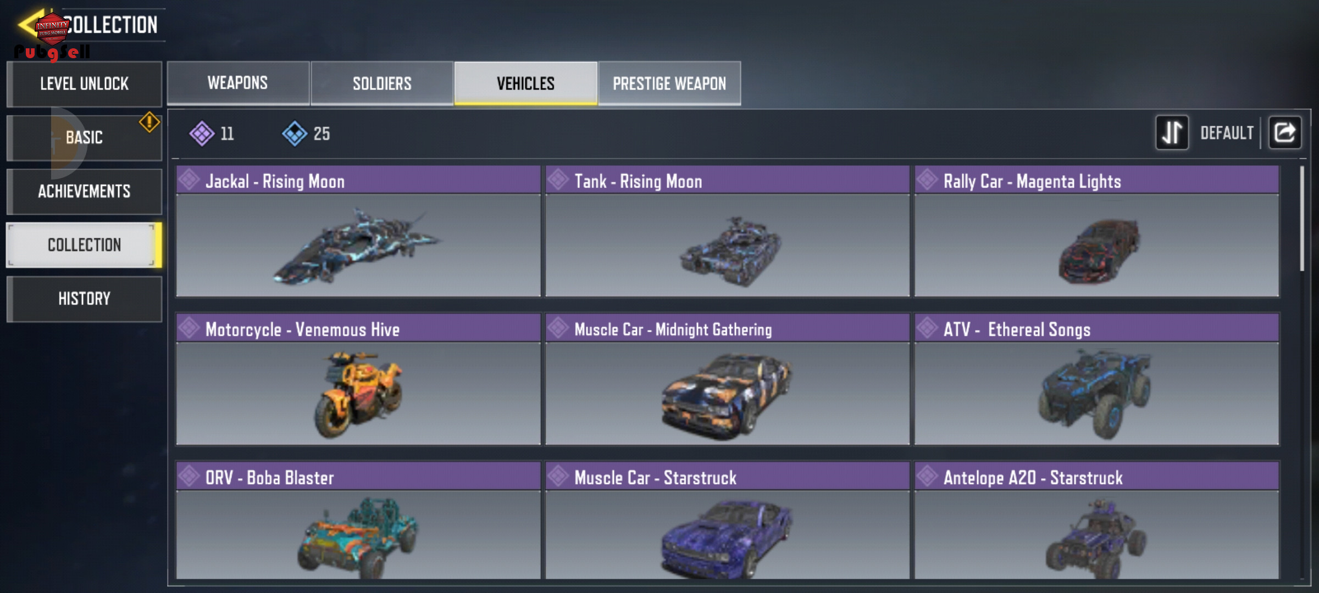Click the sort order arrows icon
1319x593 pixels.
point(1172,133)
